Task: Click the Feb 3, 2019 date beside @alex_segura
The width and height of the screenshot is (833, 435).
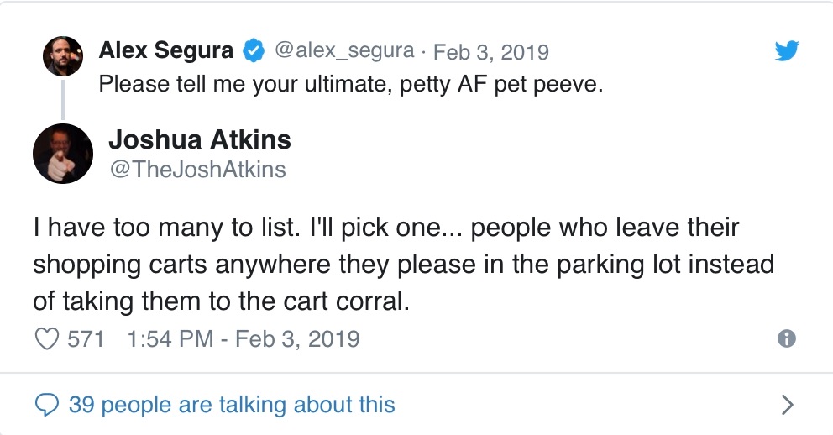Action: point(490,52)
